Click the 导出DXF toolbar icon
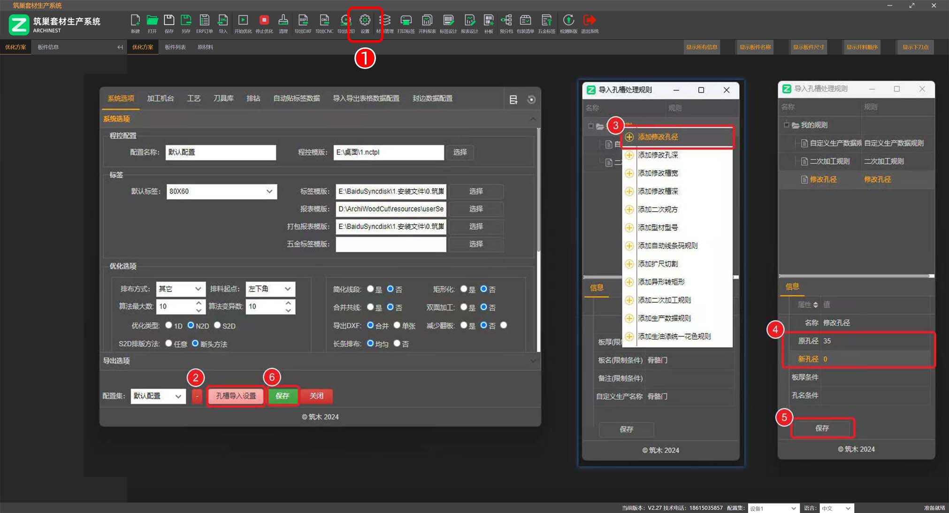Viewport: 949px width, 513px height. pos(303,20)
